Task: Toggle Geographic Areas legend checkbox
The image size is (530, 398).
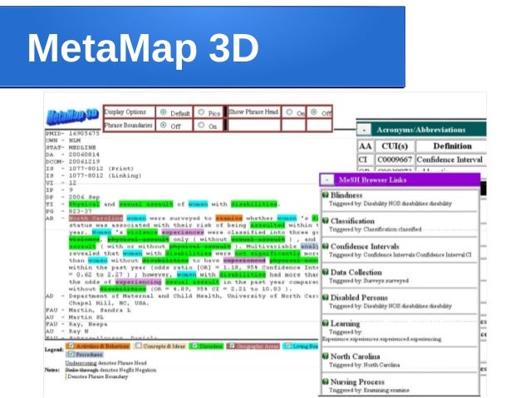Action: click(232, 346)
